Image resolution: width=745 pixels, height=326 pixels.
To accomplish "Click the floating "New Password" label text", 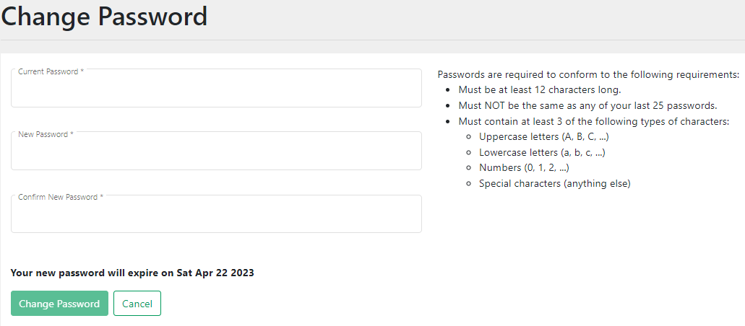I will 43,135.
